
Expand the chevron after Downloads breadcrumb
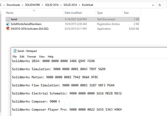[22, 5]
